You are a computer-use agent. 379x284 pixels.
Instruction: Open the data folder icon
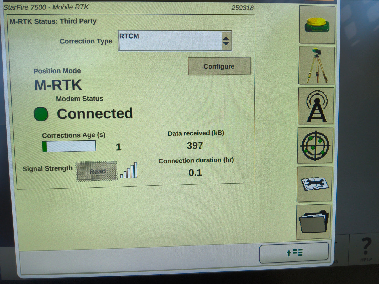click(x=313, y=222)
